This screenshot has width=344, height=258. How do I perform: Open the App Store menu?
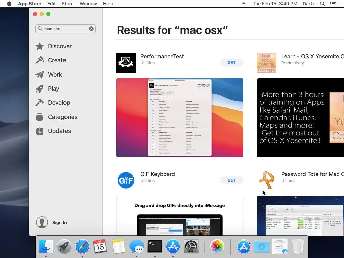pyautogui.click(x=30, y=4)
